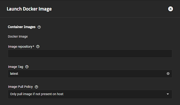
Task: Close the Launch Docker Image dialog
Action: tap(171, 9)
